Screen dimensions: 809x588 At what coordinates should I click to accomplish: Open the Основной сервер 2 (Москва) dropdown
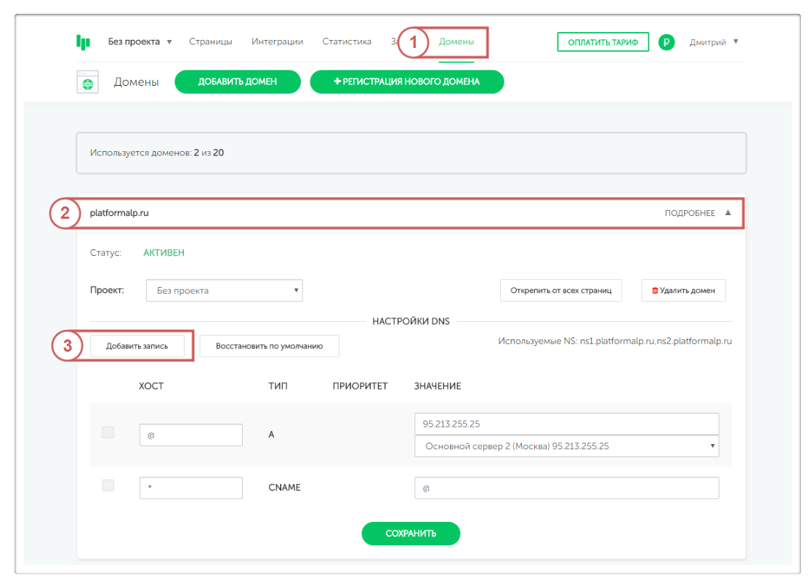point(566,446)
